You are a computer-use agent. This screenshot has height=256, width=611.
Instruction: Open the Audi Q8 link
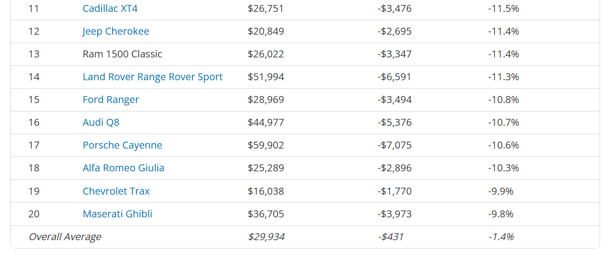(x=101, y=122)
